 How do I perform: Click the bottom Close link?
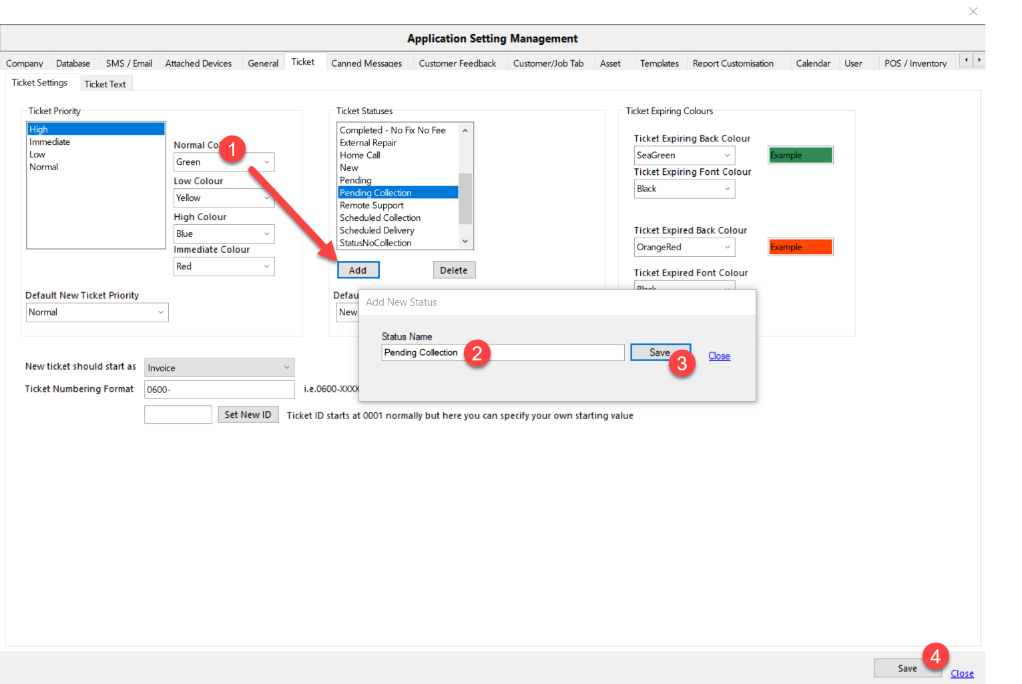[x=962, y=673]
